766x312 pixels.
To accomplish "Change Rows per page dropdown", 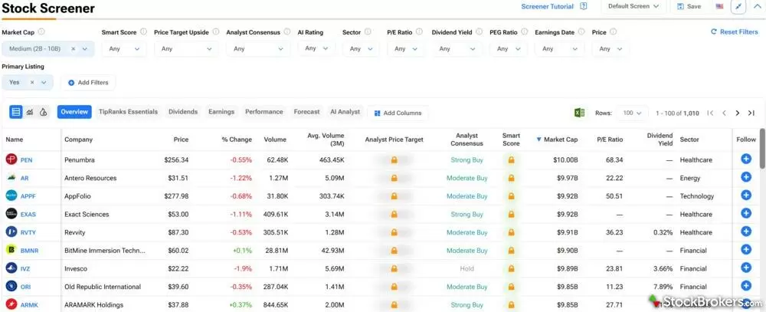I will [x=632, y=113].
